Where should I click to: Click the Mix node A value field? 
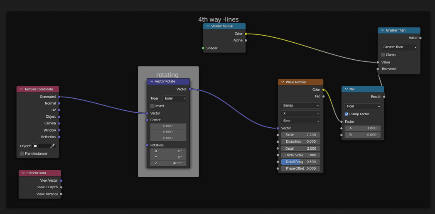(x=363, y=128)
